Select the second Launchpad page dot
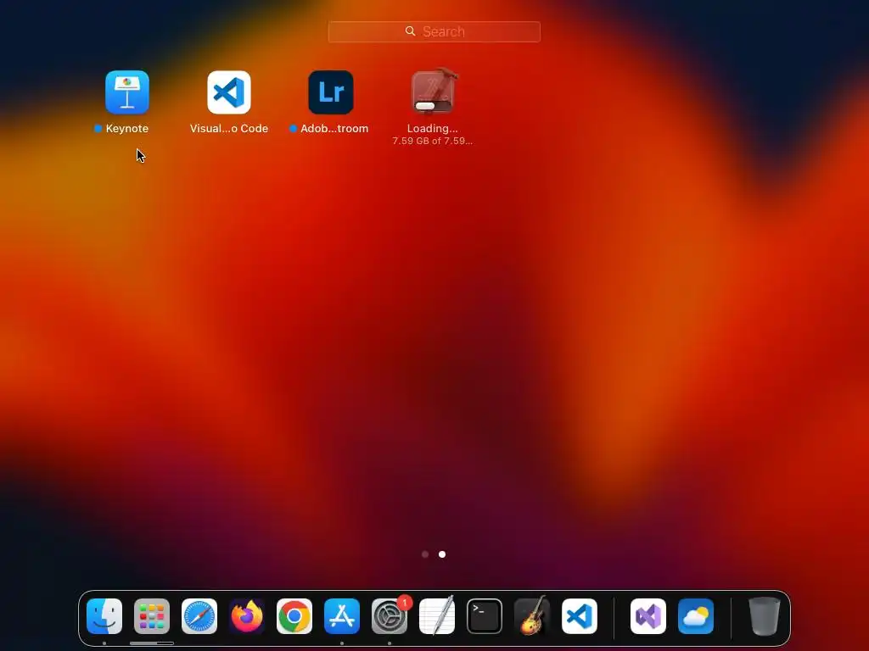 tap(442, 554)
